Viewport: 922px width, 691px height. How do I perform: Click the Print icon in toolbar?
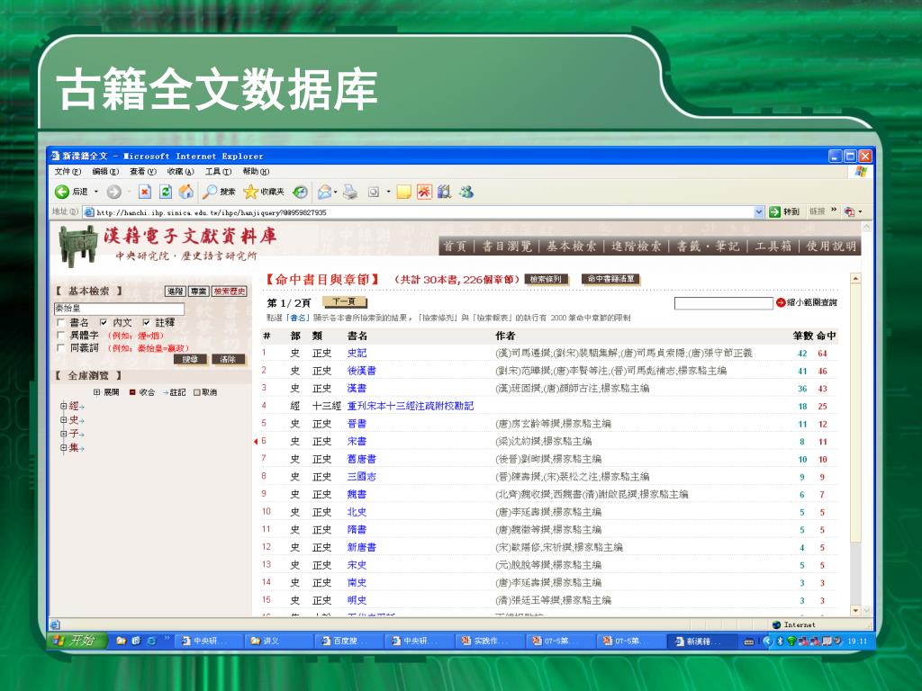coord(350,192)
